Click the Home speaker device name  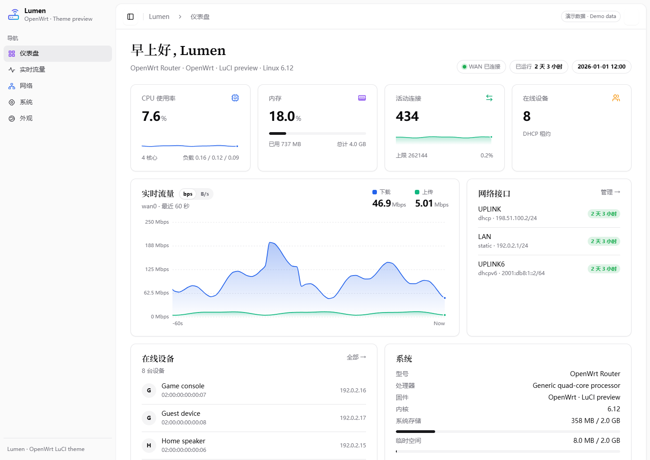point(183,441)
